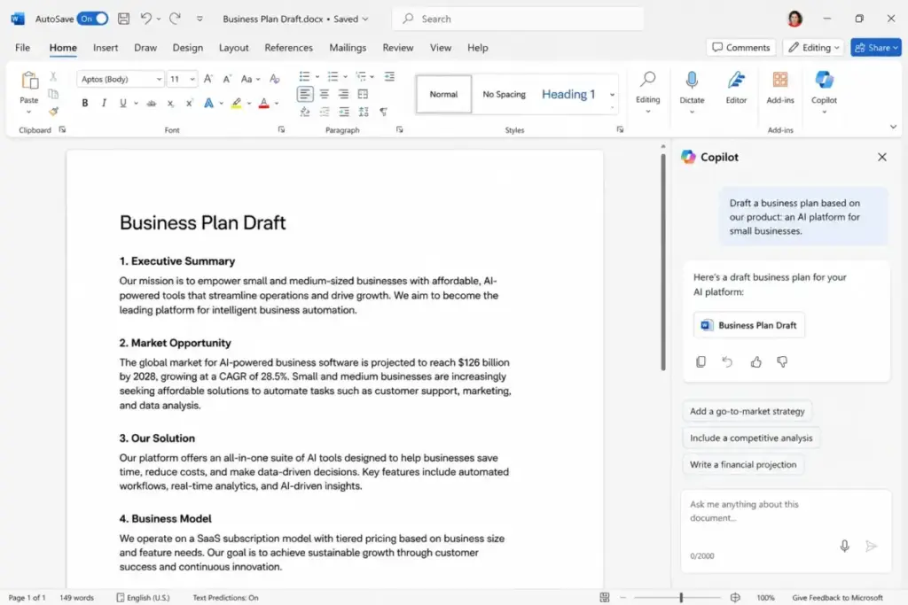This screenshot has height=605, width=908.
Task: Open the Editing mode dropdown
Action: coord(814,48)
